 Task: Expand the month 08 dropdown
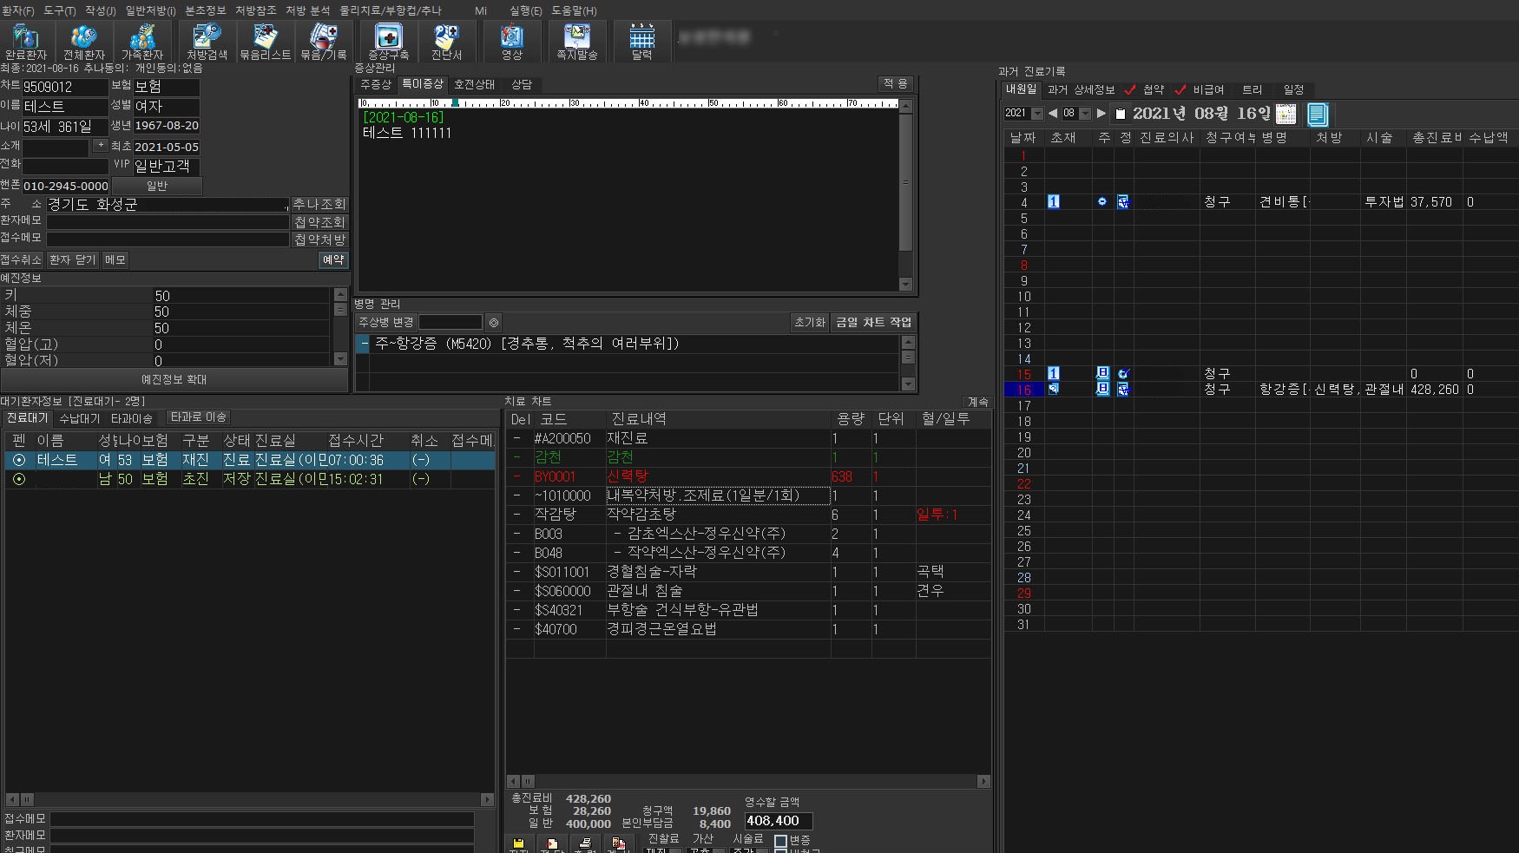1085,114
